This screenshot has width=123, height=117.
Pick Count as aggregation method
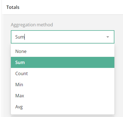coord(62,73)
